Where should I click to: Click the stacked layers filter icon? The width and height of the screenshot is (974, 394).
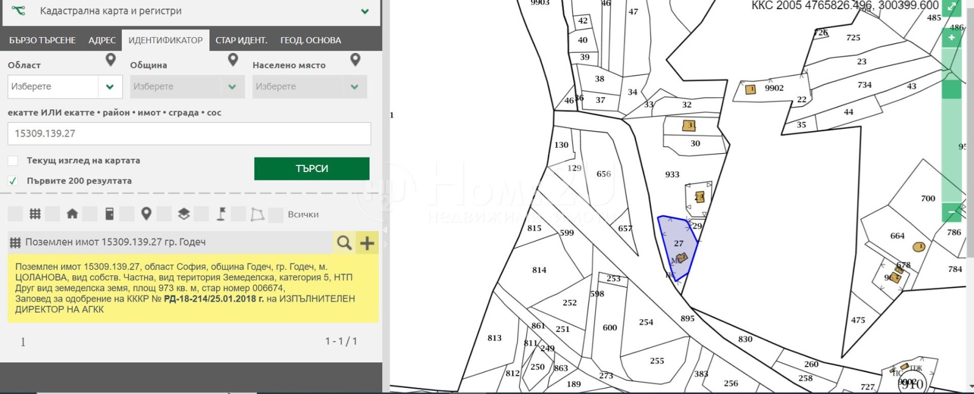coord(183,214)
